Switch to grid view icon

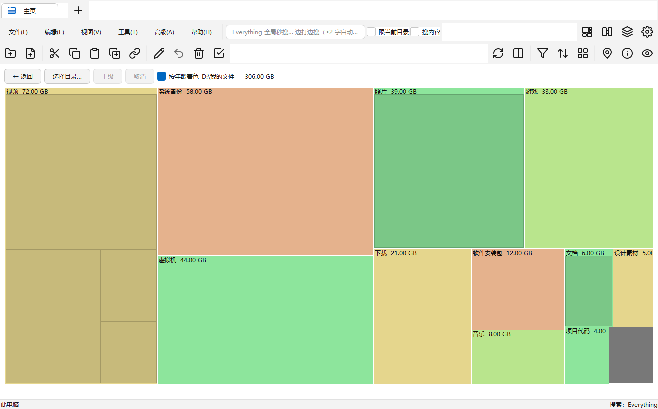click(583, 53)
